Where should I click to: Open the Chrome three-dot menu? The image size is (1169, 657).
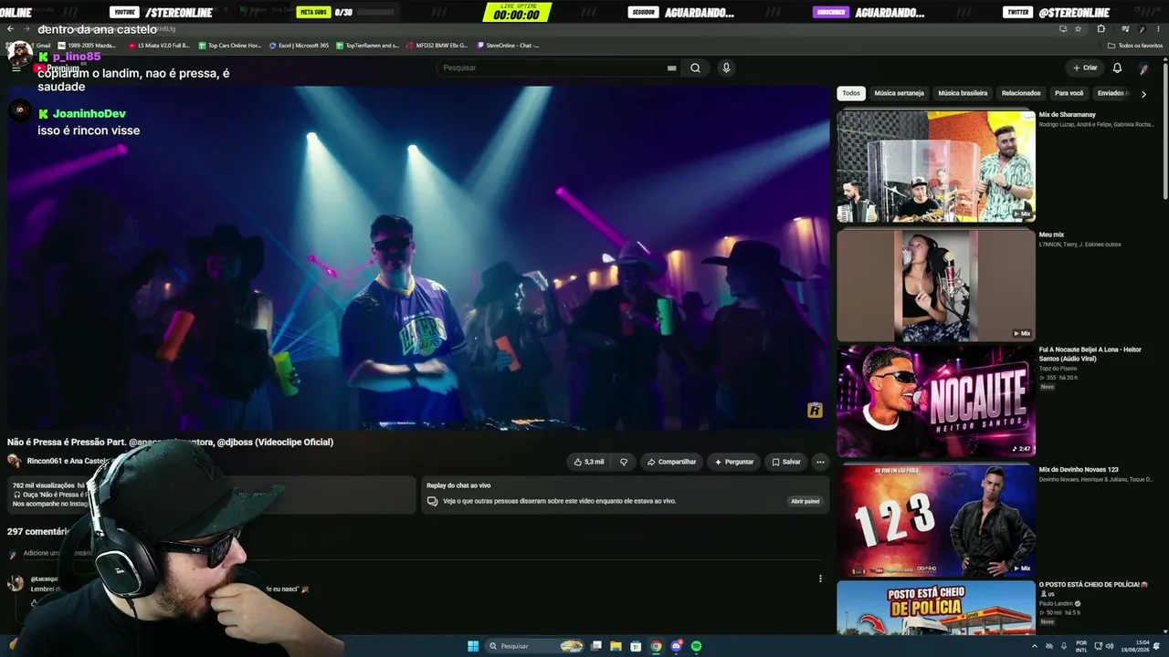coord(1159,28)
